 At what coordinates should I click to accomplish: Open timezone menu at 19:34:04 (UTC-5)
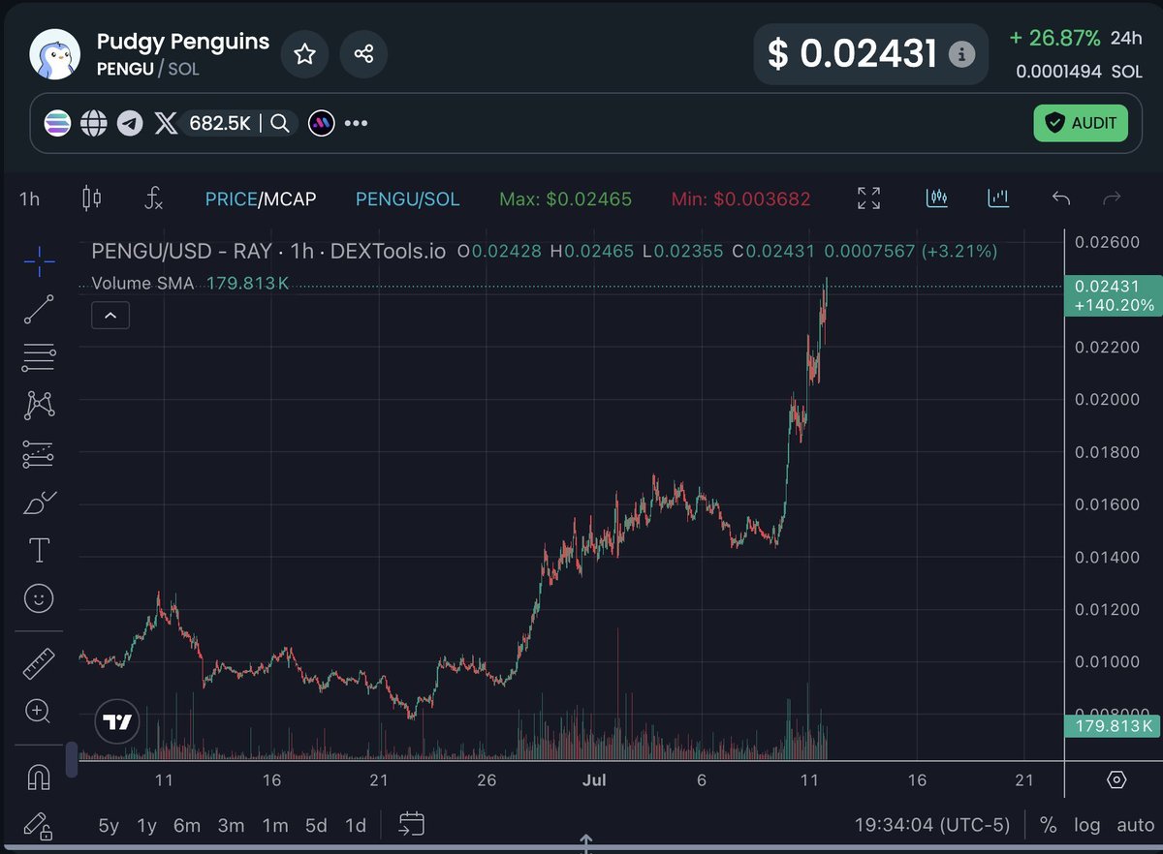tap(932, 826)
